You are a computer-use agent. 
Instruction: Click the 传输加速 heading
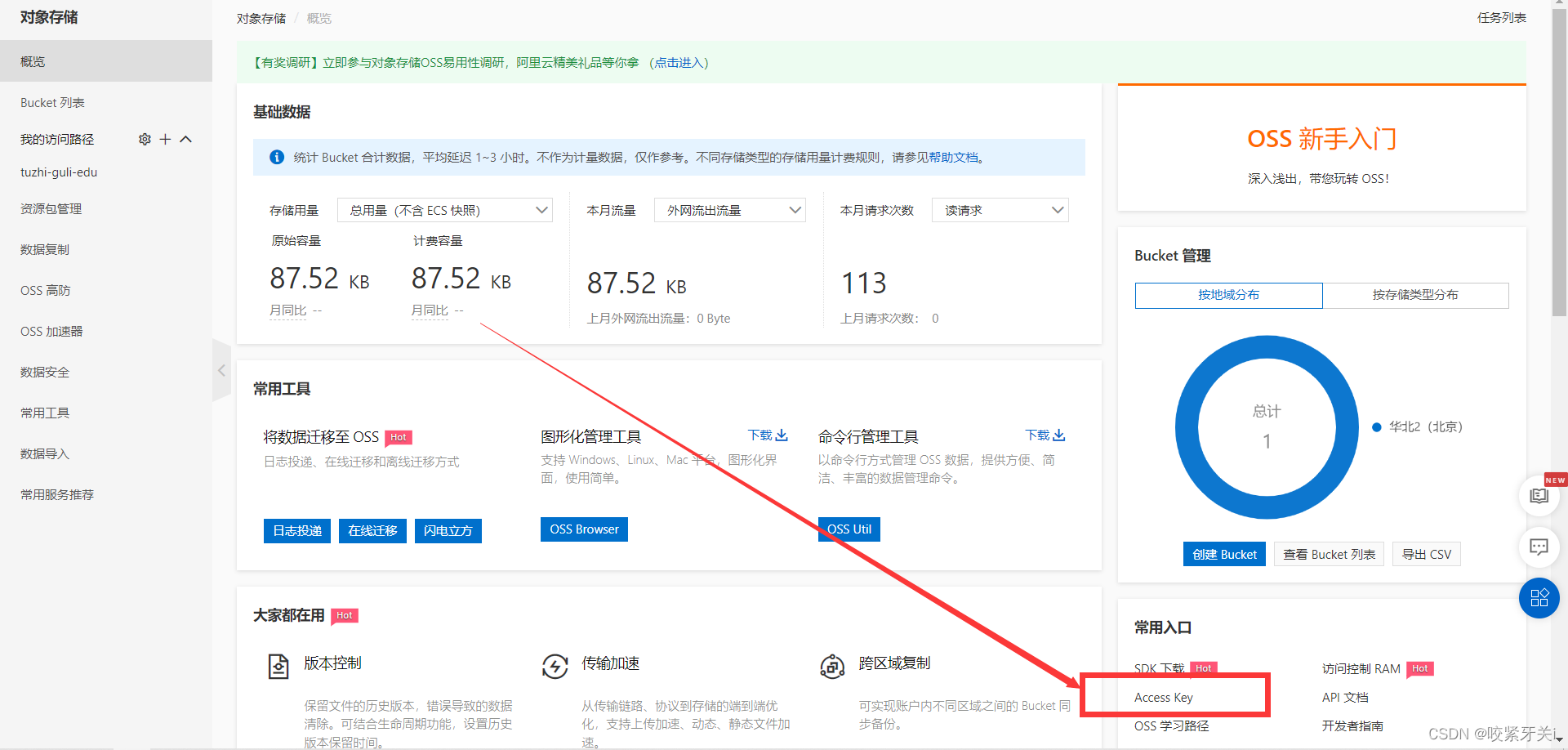610,663
